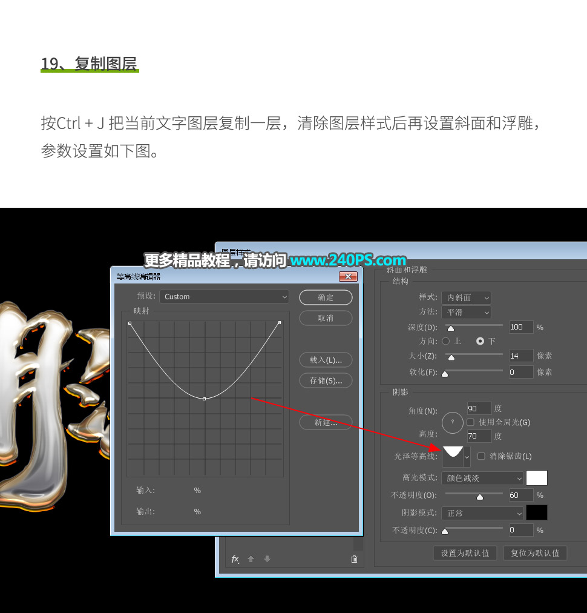The image size is (587, 613).
Task: Click the 角度 light angle dial
Action: pos(453,423)
